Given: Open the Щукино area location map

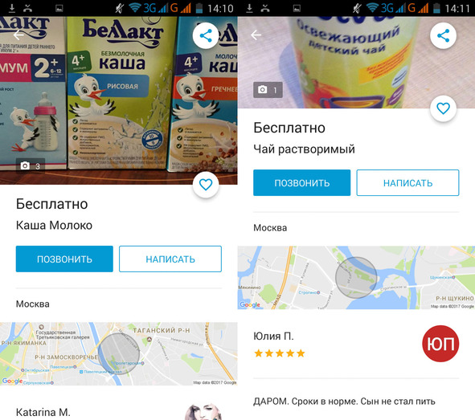Looking at the screenshot, I should tap(356, 278).
